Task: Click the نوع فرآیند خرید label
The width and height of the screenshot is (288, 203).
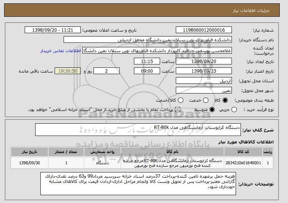Action: click(x=258, y=110)
